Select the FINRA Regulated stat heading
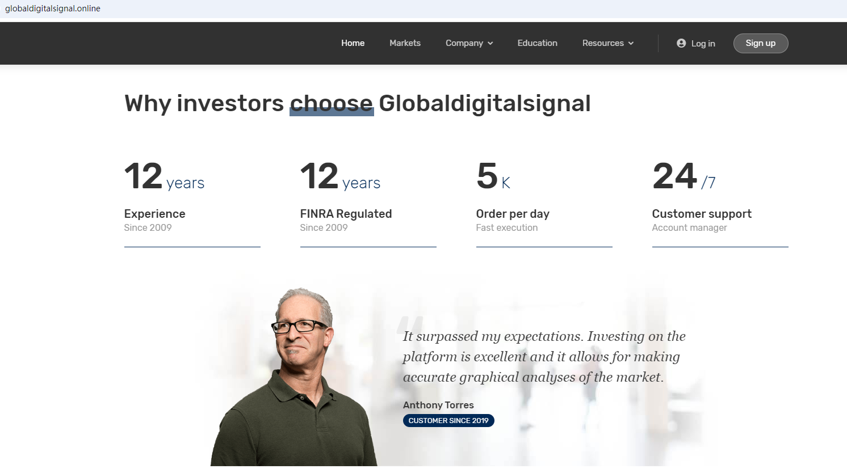Image resolution: width=847 pixels, height=473 pixels. tap(346, 214)
